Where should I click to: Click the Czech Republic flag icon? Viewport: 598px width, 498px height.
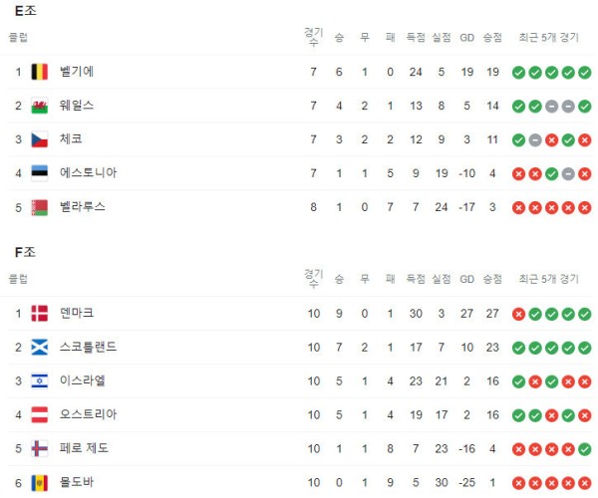tap(39, 139)
